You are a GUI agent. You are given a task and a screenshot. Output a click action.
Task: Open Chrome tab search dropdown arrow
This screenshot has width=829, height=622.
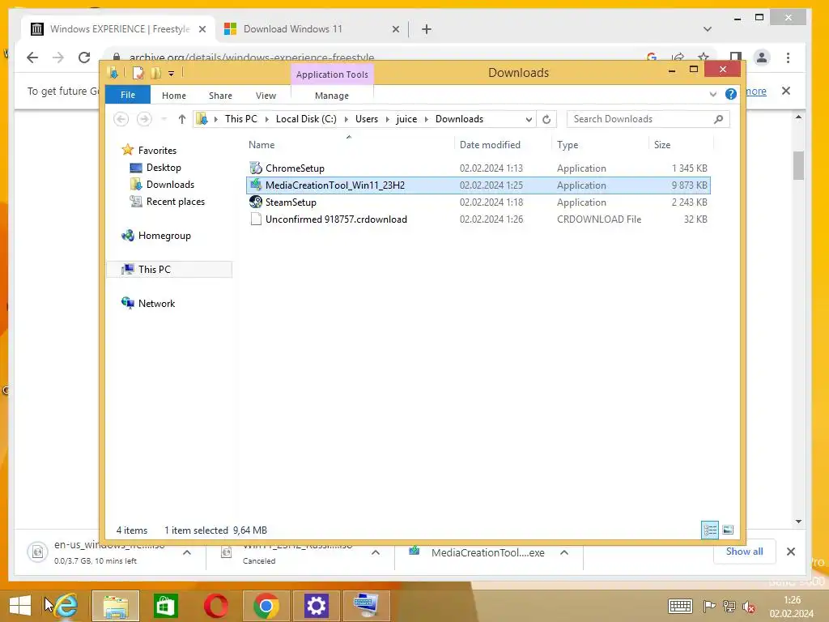point(708,29)
